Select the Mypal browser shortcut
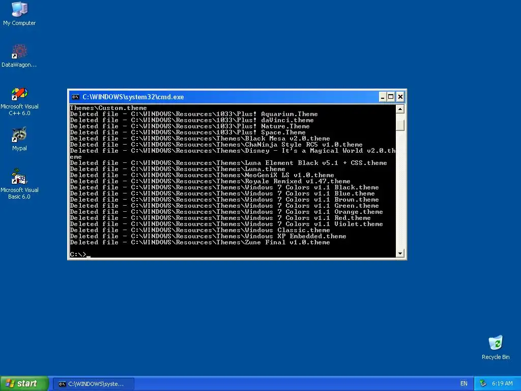Screen dimensions: 521x391 (x=19, y=139)
